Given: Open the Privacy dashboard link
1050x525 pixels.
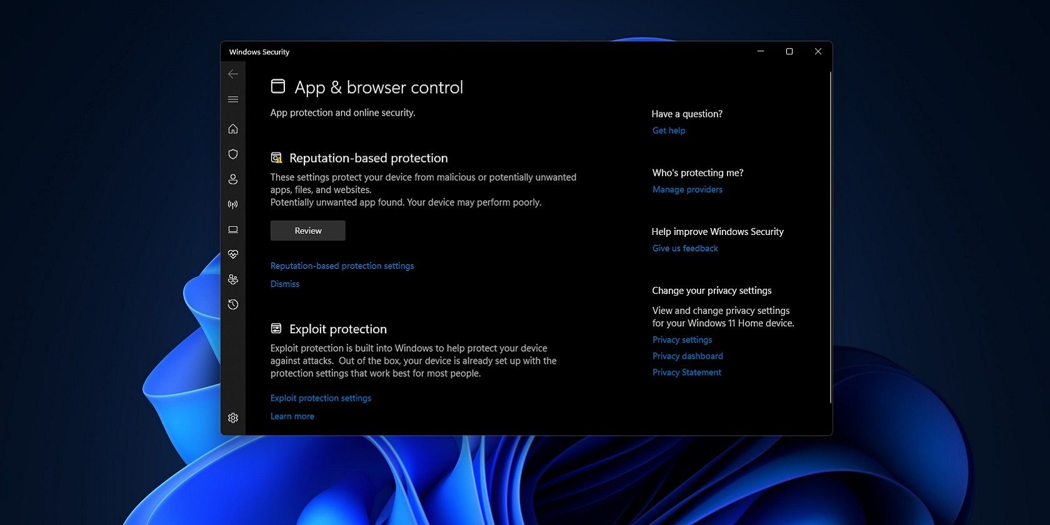Looking at the screenshot, I should (x=687, y=356).
